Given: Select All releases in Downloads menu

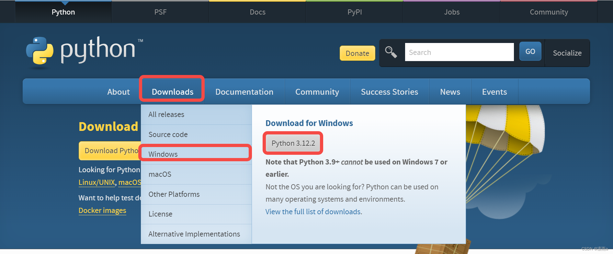Looking at the screenshot, I should tap(196, 114).
